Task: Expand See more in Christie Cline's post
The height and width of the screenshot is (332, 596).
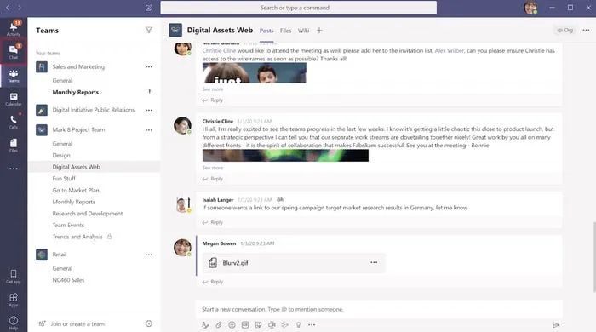Action: [213, 168]
